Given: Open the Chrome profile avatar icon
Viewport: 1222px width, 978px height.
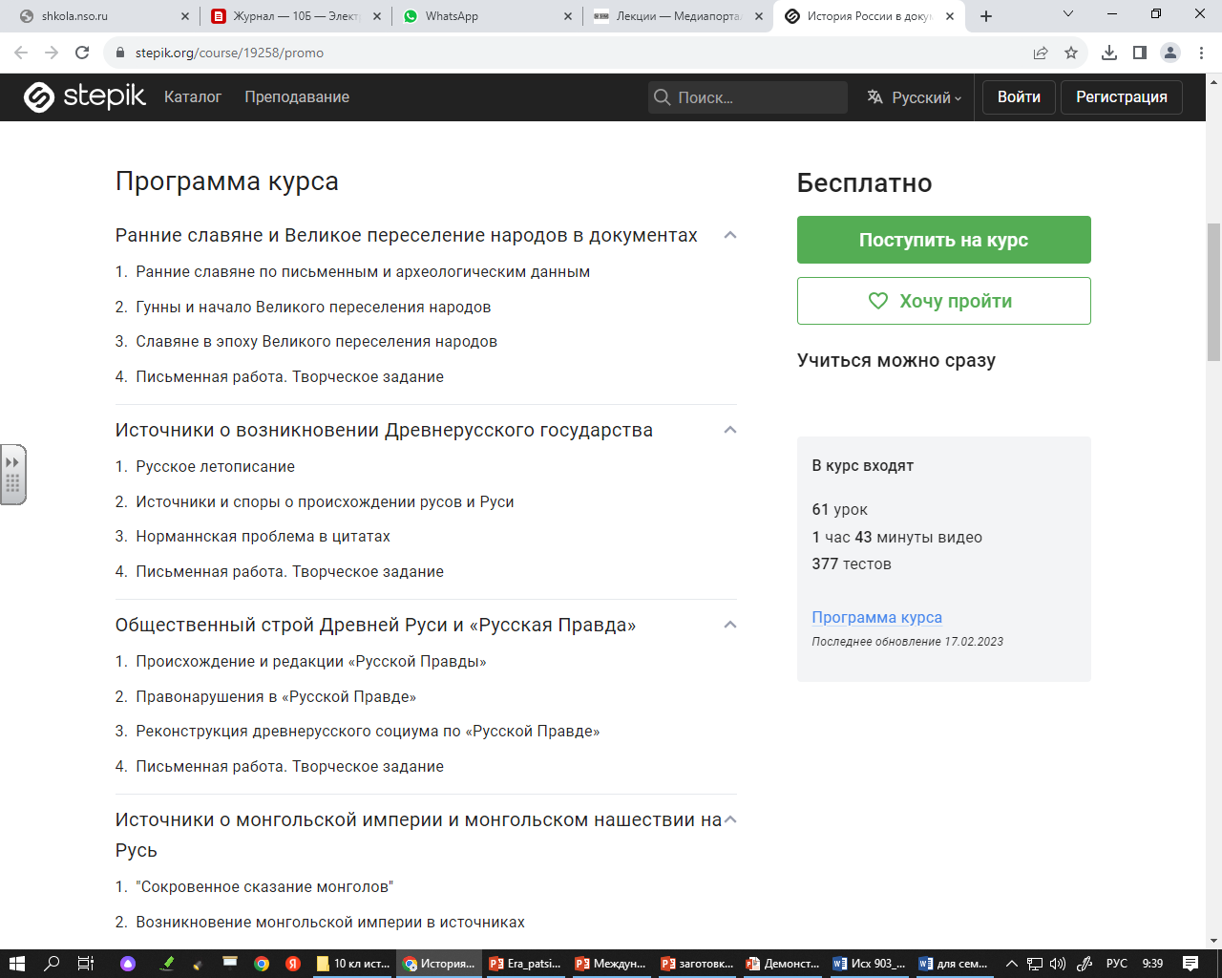Looking at the screenshot, I should (x=1170, y=53).
